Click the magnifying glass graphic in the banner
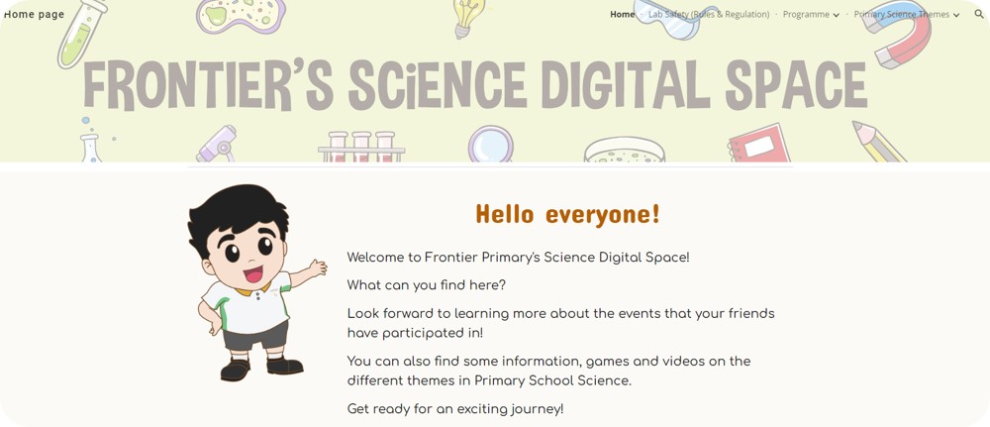Screen dimensions: 990x427 click(x=491, y=144)
